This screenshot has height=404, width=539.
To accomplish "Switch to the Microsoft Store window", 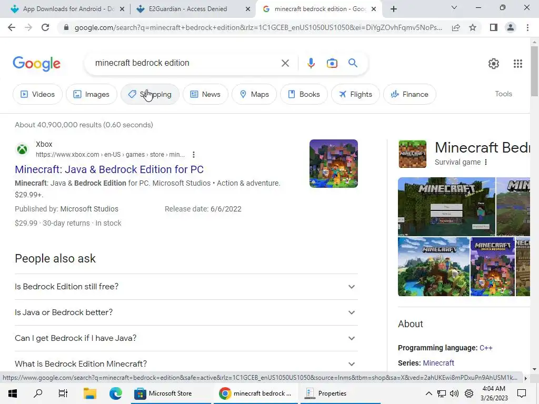I will pos(171,393).
